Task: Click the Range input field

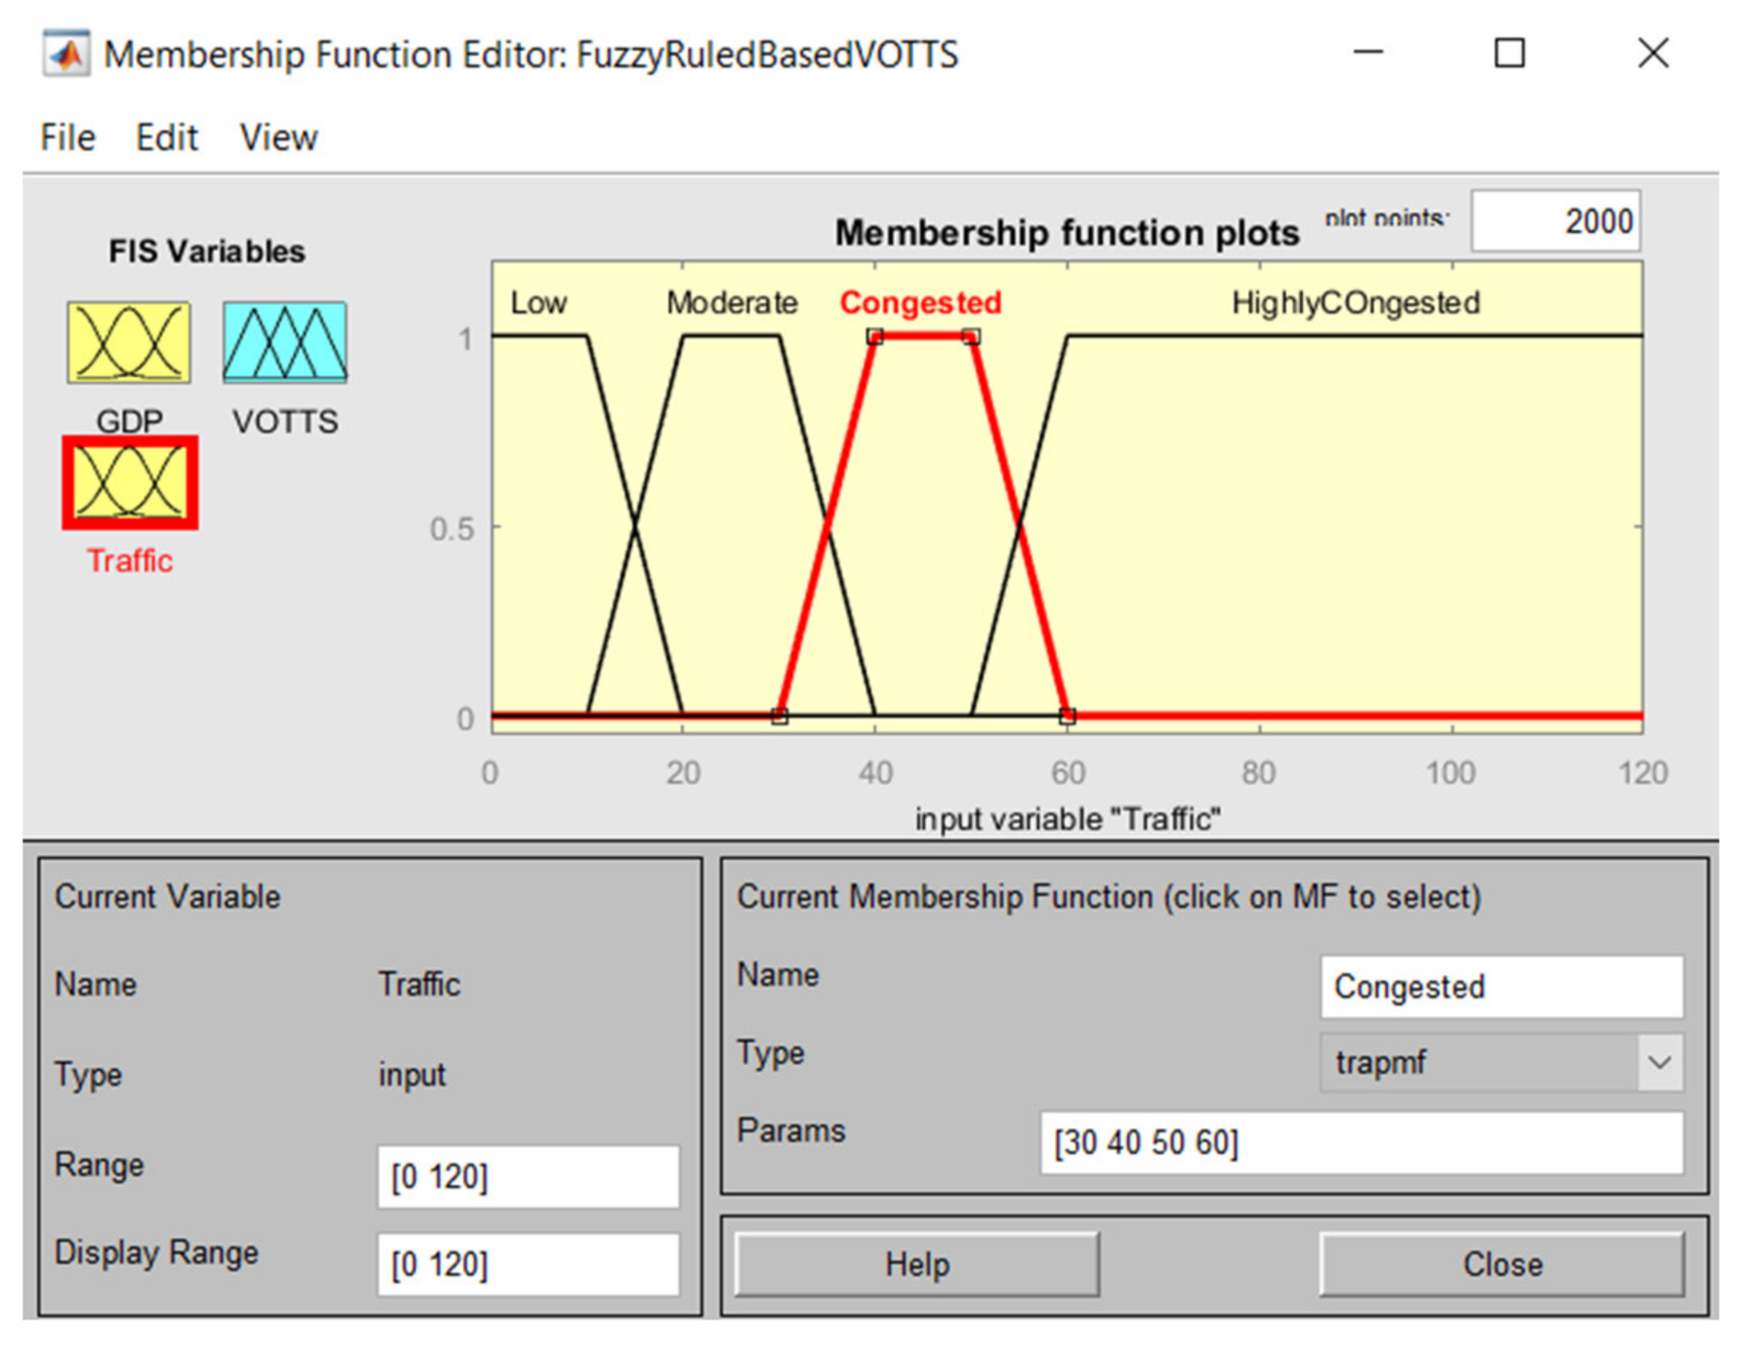Action: [529, 1177]
